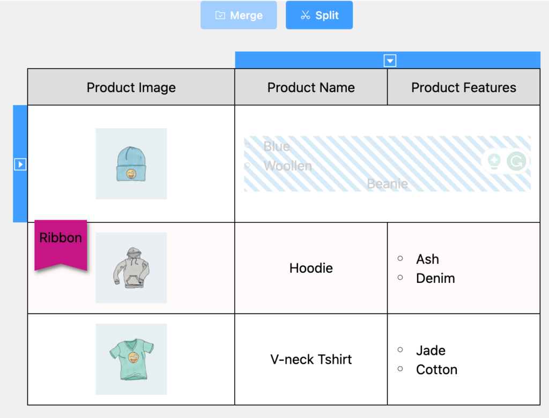The image size is (549, 418).
Task: Select the Ash feature text
Action: [x=427, y=259]
